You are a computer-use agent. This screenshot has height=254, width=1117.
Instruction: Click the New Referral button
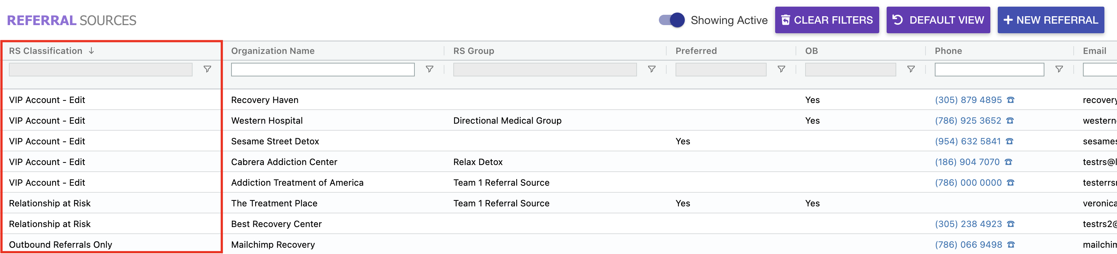pos(1050,20)
